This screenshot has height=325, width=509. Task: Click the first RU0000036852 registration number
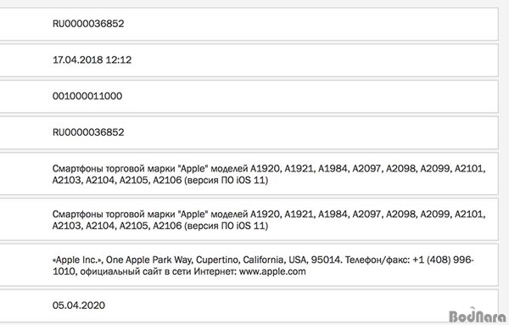pos(88,24)
